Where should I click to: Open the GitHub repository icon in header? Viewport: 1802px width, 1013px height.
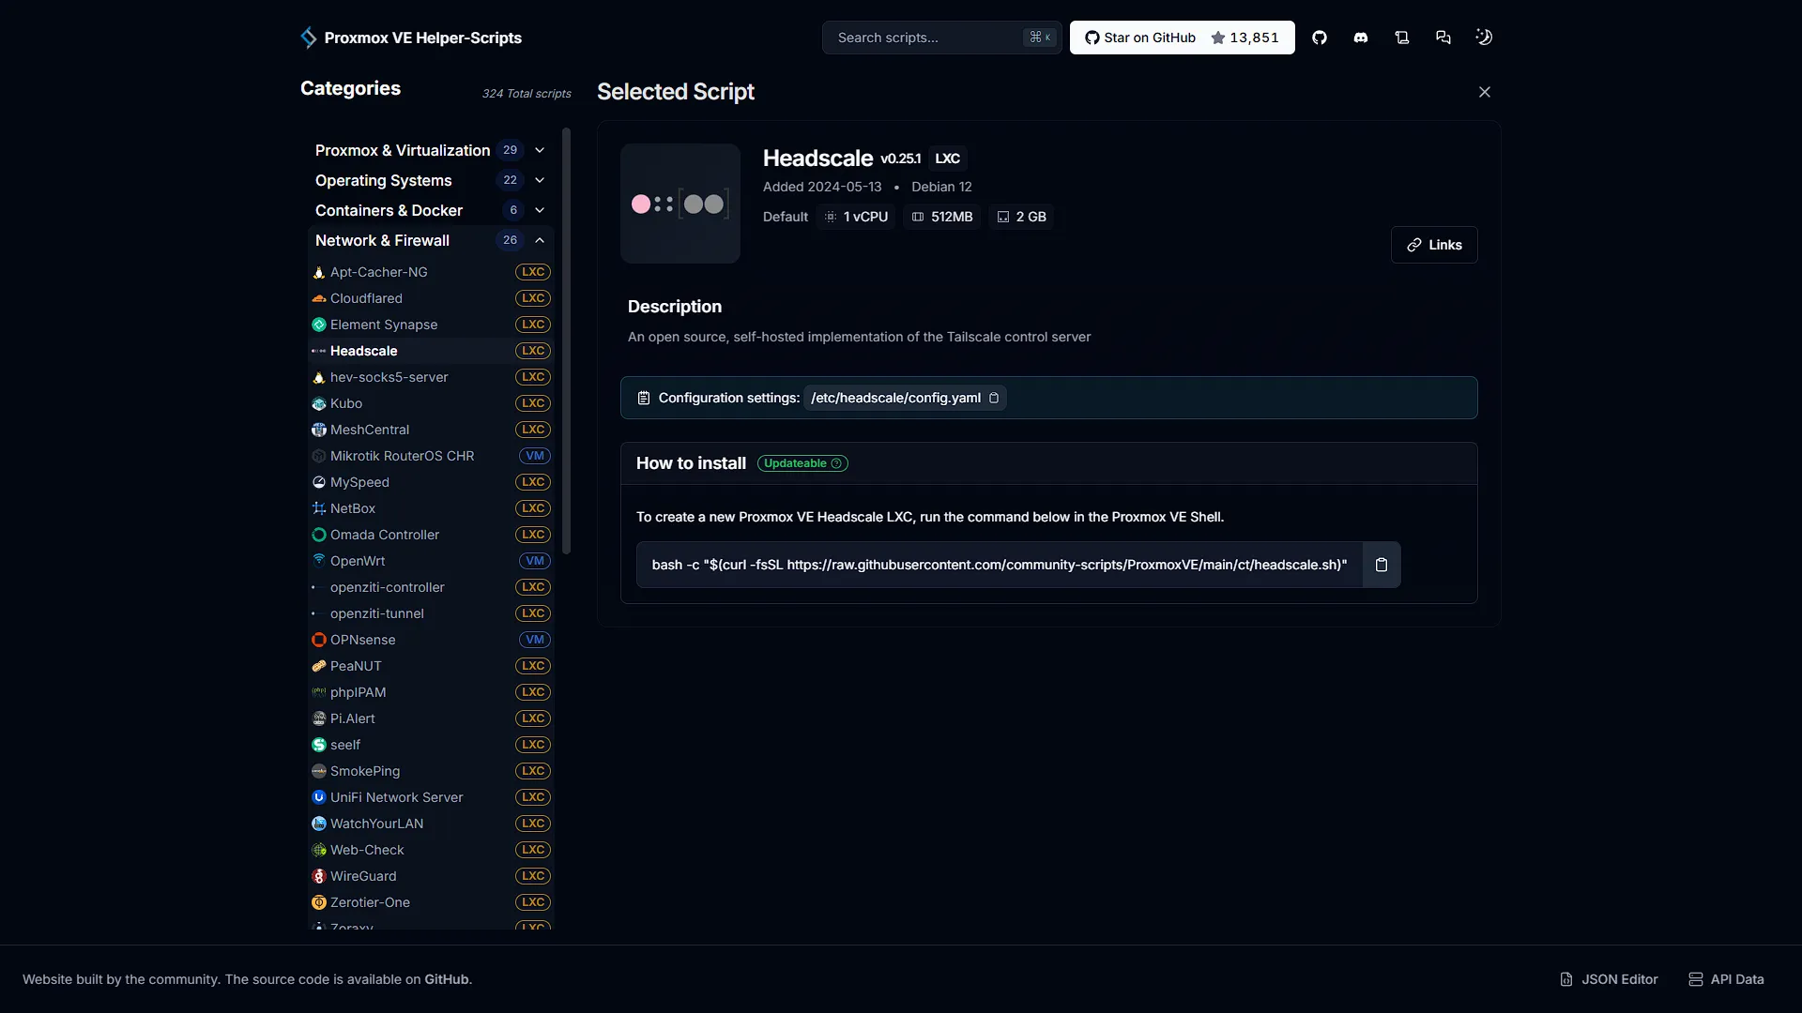click(x=1320, y=38)
